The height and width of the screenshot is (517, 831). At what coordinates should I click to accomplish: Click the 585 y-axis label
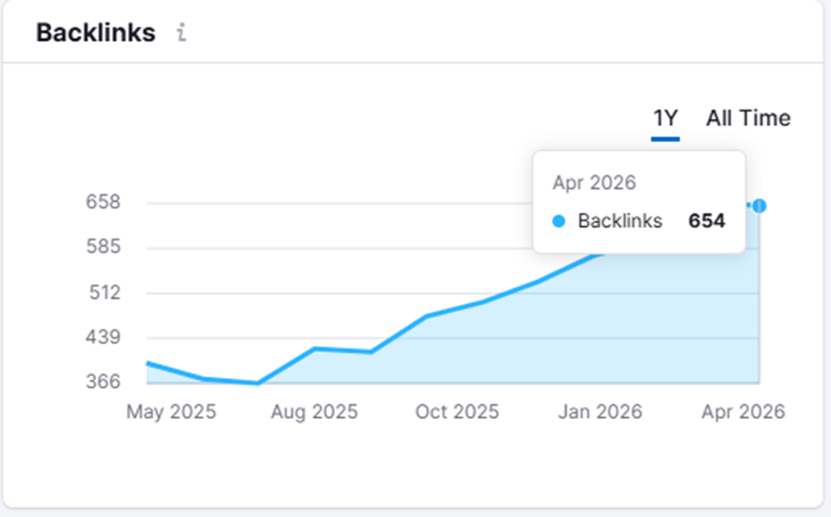coord(103,247)
